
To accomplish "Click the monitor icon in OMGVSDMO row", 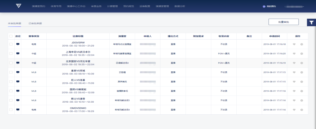I will 18,110.
